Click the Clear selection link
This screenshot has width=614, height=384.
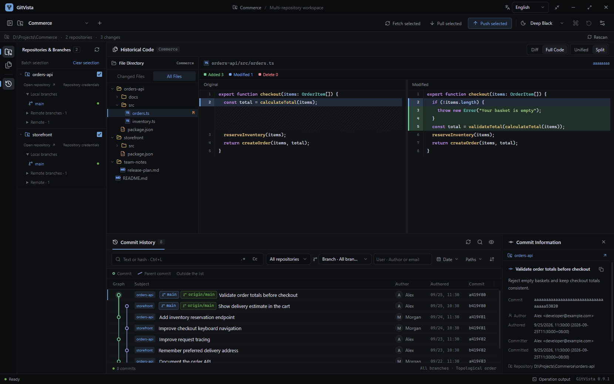(x=86, y=63)
